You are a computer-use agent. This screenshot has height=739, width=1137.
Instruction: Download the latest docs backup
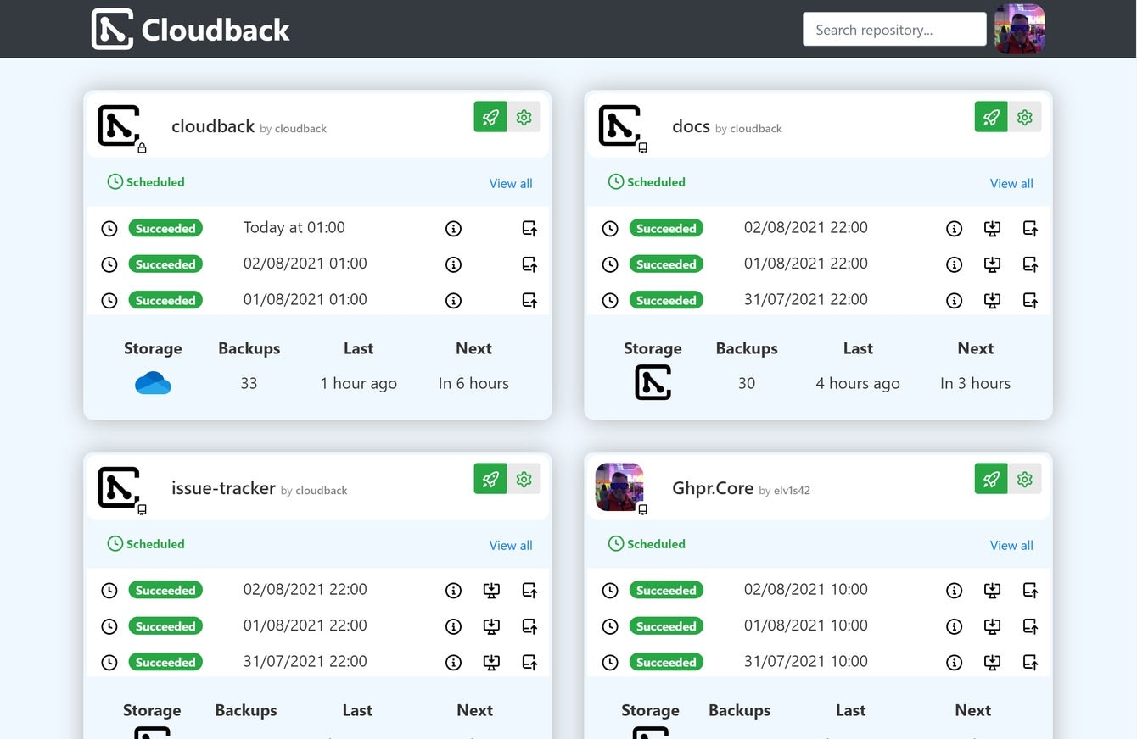pos(992,228)
